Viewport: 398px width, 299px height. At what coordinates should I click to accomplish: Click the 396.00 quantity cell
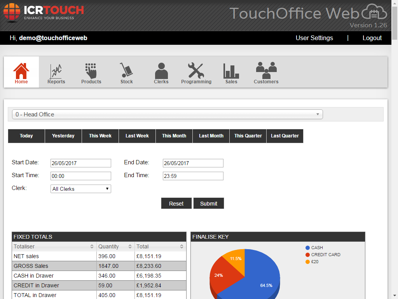[x=115, y=256]
